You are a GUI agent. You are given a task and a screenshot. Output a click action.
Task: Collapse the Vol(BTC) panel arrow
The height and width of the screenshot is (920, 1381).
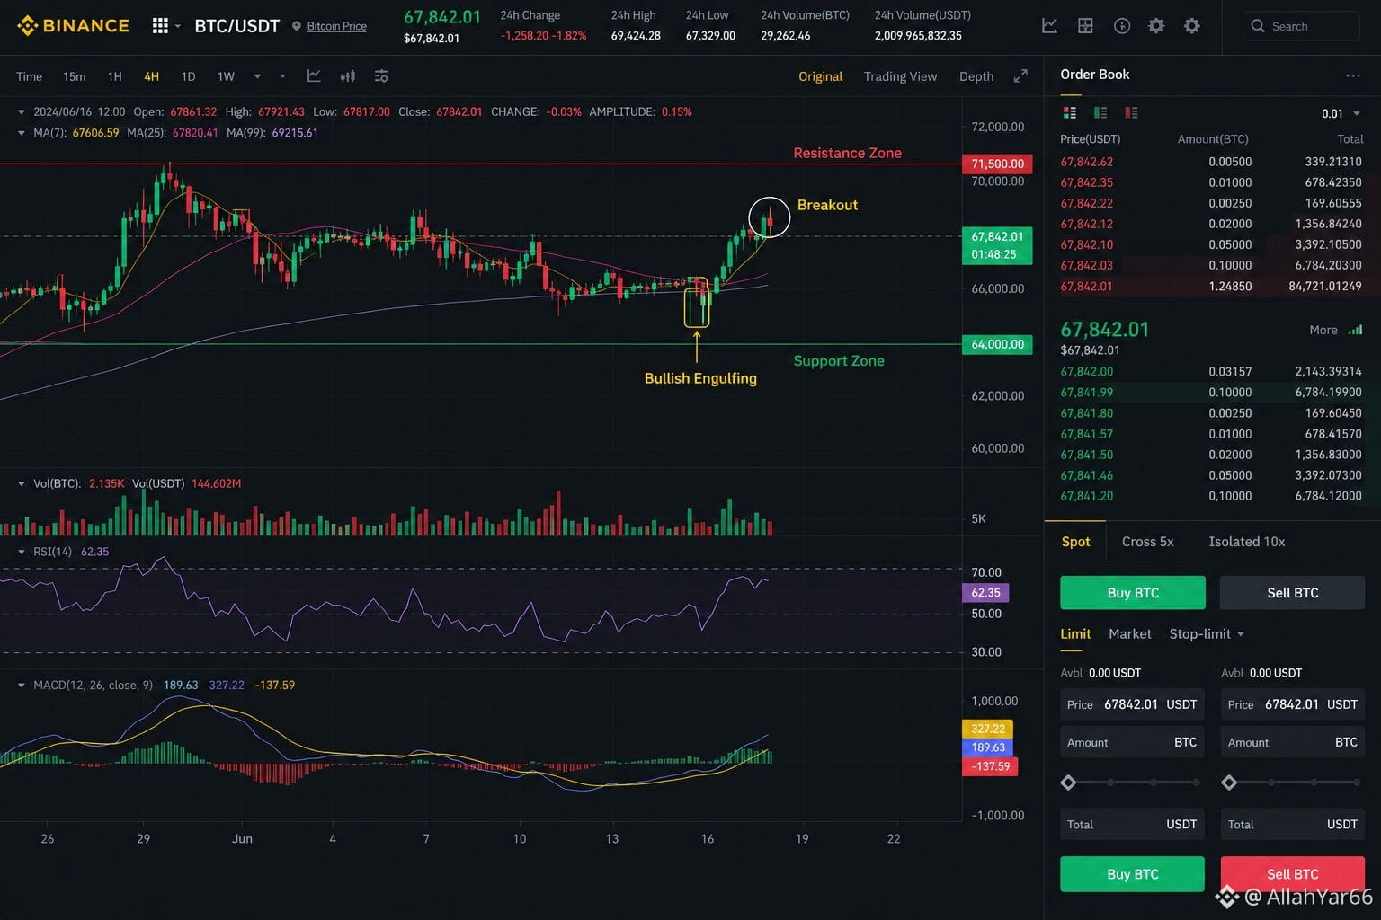coord(22,483)
